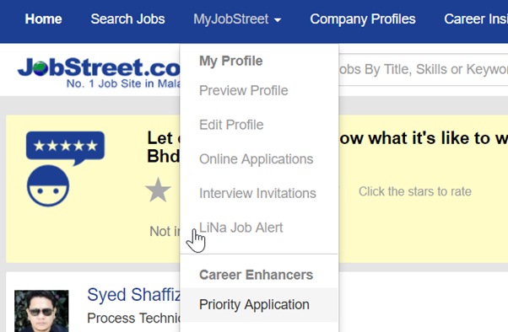Viewport: 508px width, 332px height.
Task: Open the Home navigation item
Action: [x=43, y=19]
